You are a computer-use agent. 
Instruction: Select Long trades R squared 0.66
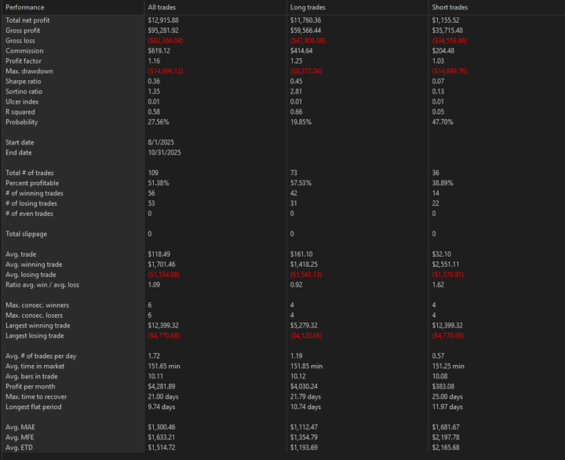coord(296,111)
